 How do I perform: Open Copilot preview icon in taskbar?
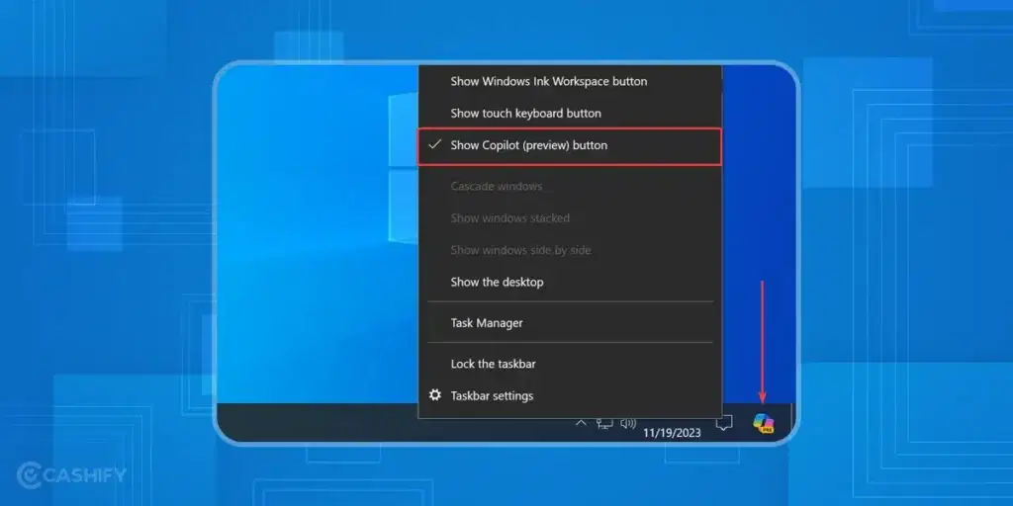coord(764,423)
